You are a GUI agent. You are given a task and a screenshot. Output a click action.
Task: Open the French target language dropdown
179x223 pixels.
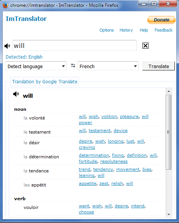pyautogui.click(x=108, y=66)
